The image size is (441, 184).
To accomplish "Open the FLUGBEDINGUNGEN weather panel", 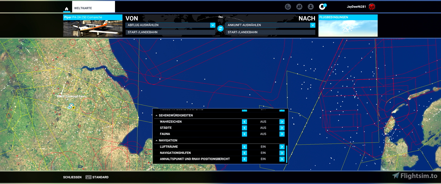I will coord(348,25).
